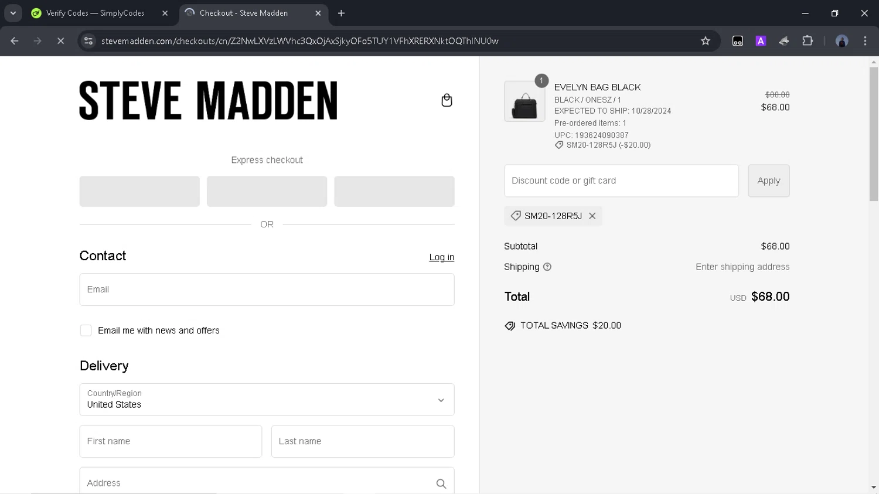Click the Apply discount button
Screen dimensions: 879x494
click(768, 180)
